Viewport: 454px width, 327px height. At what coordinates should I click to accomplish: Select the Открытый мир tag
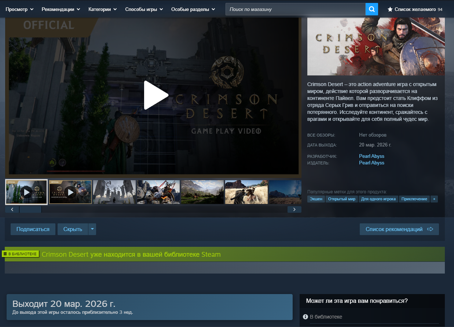pyautogui.click(x=342, y=199)
